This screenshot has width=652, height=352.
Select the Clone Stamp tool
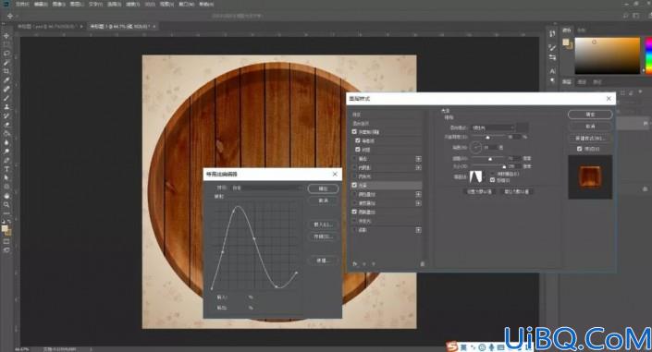pos(6,107)
